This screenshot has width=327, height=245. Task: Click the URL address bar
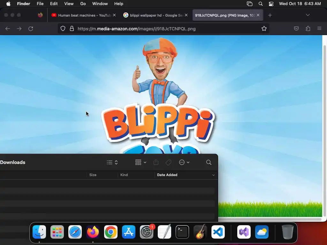[x=163, y=28]
